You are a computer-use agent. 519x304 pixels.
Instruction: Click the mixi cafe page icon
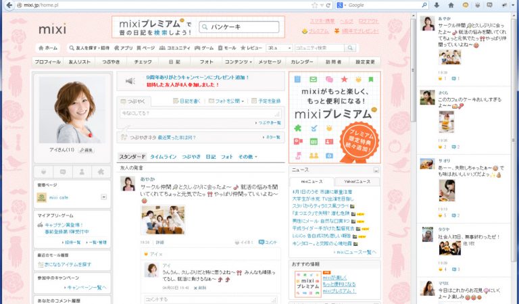pyautogui.click(x=42, y=197)
